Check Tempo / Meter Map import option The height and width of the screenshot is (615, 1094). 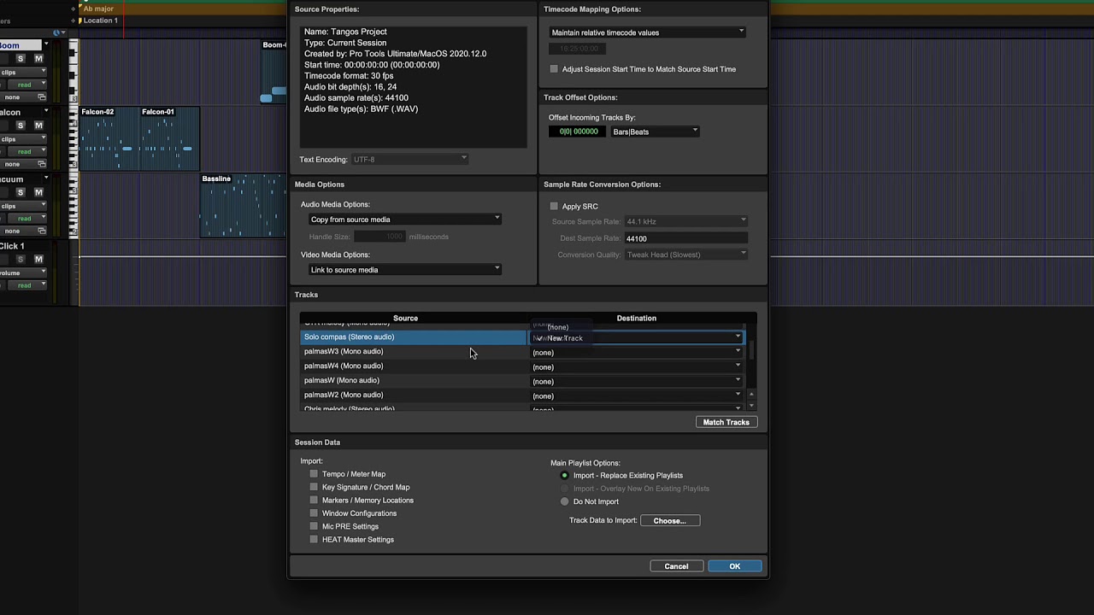point(314,474)
